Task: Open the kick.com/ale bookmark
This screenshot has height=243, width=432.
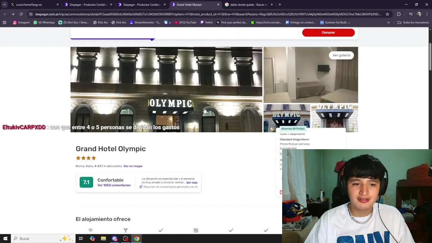Action: 266,23
